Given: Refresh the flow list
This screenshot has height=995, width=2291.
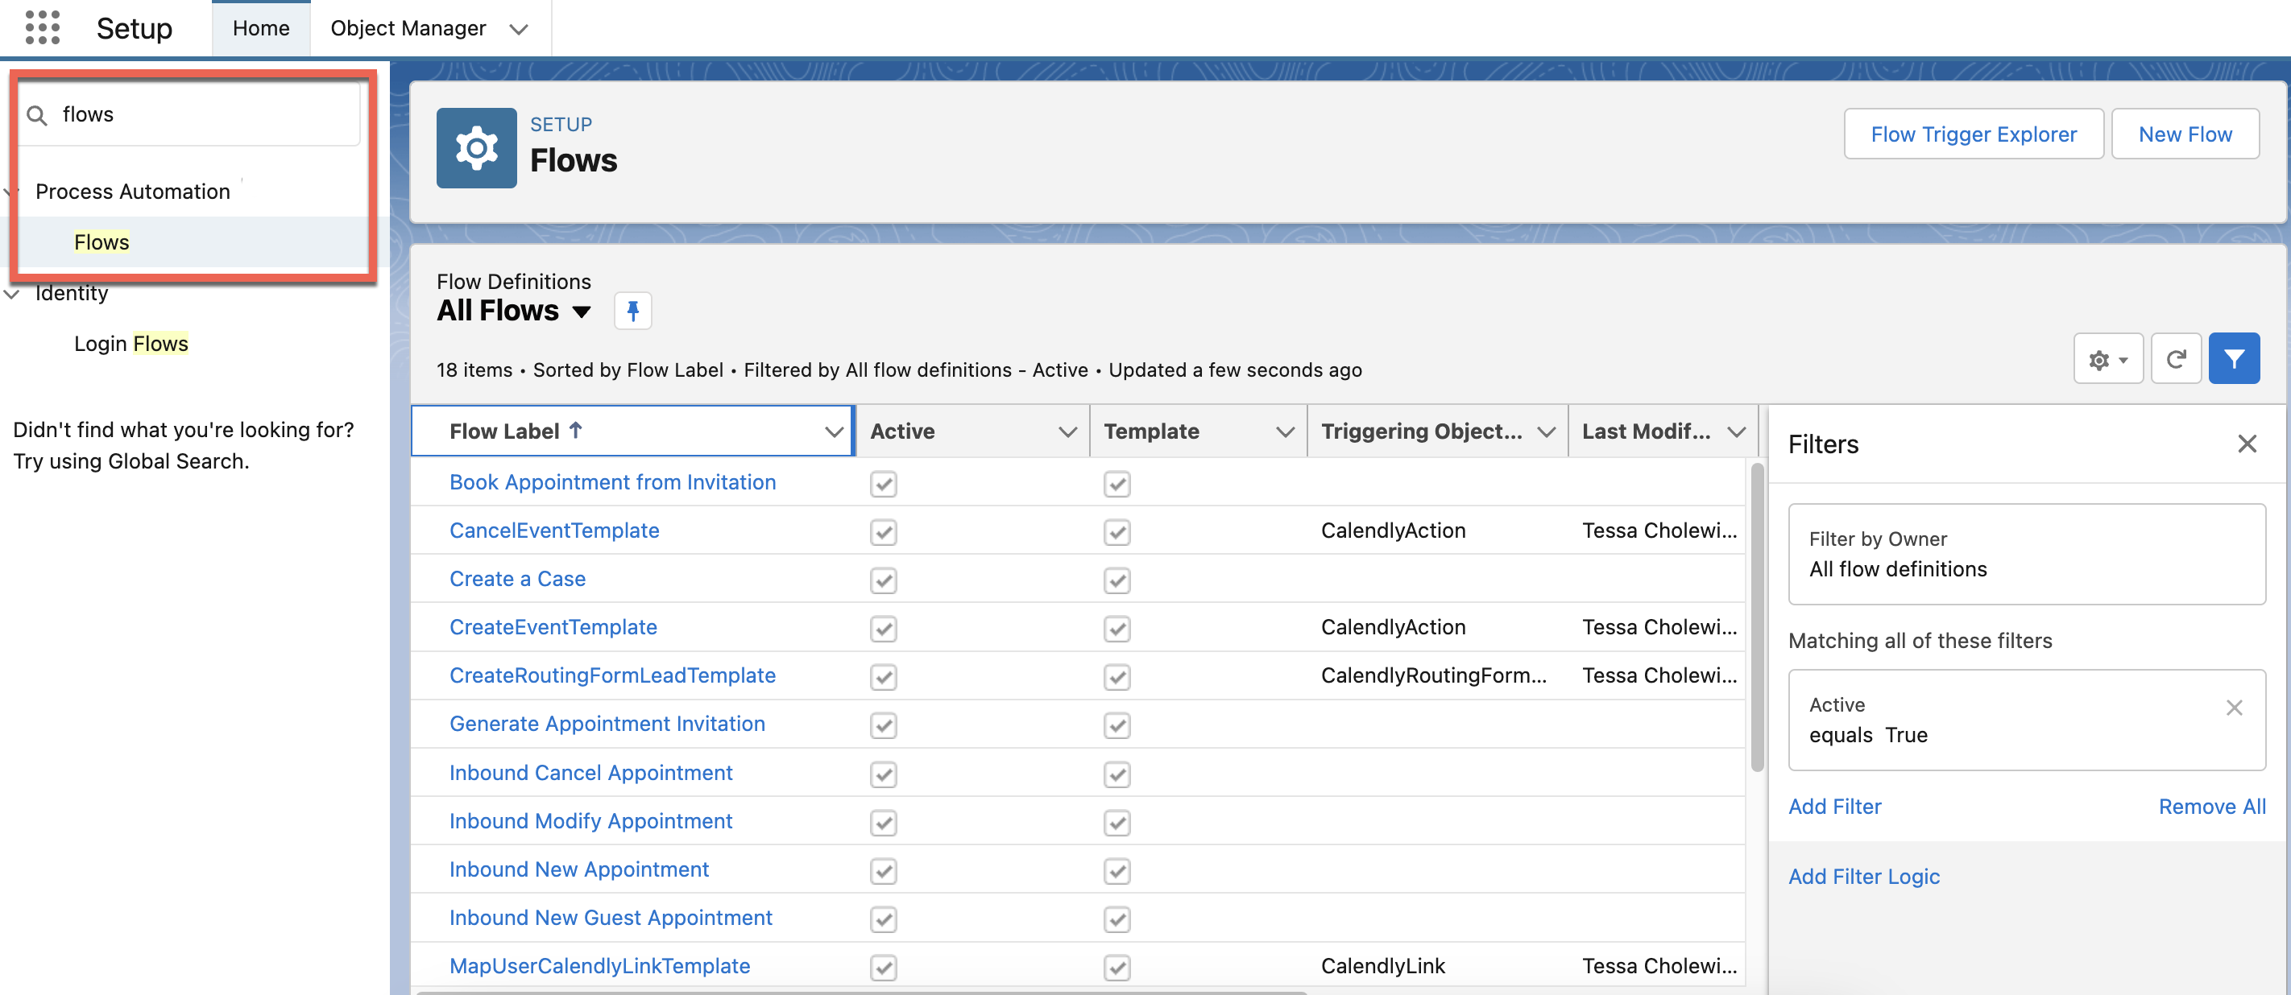Looking at the screenshot, I should click(x=2175, y=359).
